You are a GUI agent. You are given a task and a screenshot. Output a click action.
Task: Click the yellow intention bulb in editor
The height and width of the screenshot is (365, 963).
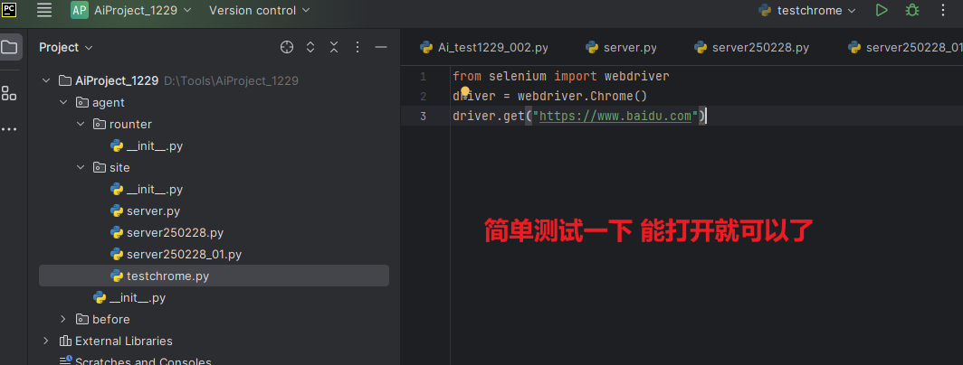pos(465,91)
